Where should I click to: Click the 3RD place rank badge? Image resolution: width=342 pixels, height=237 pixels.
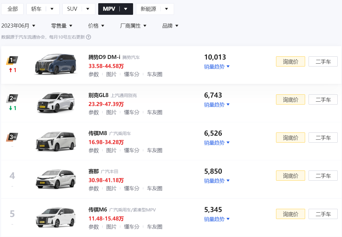[12, 137]
